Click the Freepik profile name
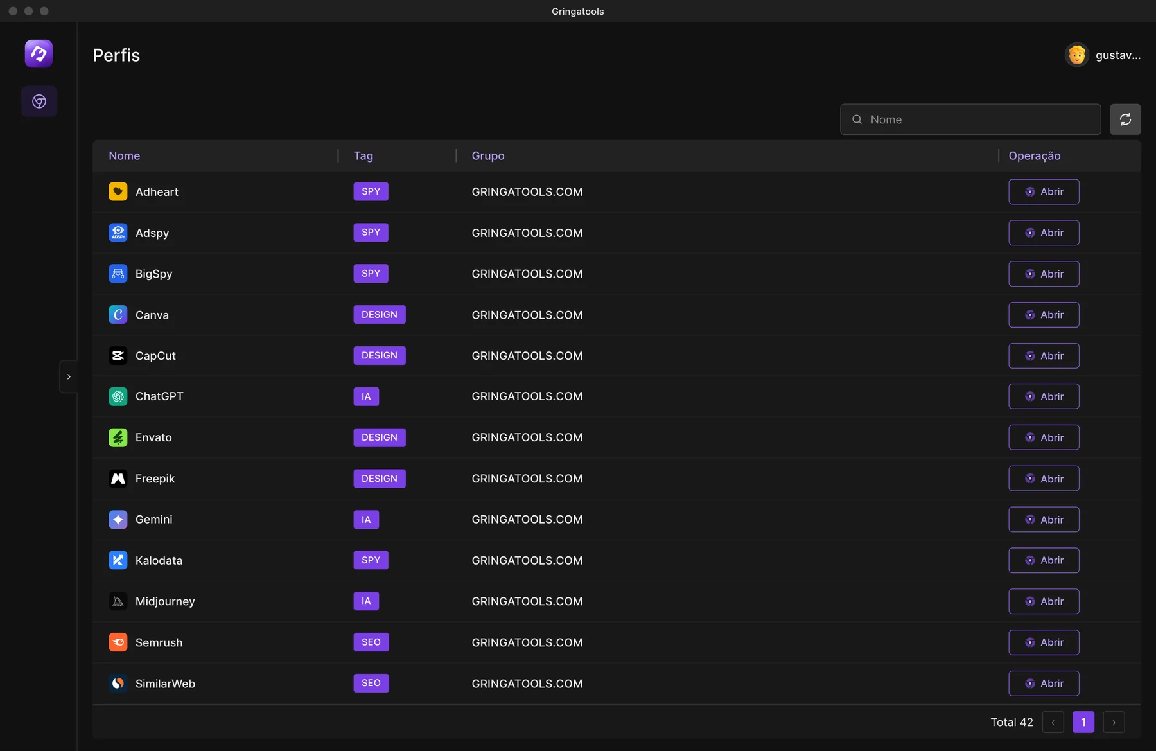Viewport: 1156px width, 751px height. 155,479
